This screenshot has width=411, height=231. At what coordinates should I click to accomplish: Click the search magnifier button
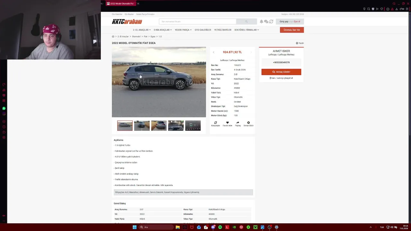coord(246,21)
